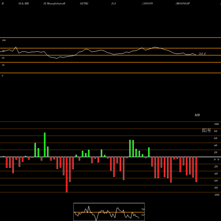The image size is (221, 221).
Task: Click the ')539199' code text
Action: point(147,4)
